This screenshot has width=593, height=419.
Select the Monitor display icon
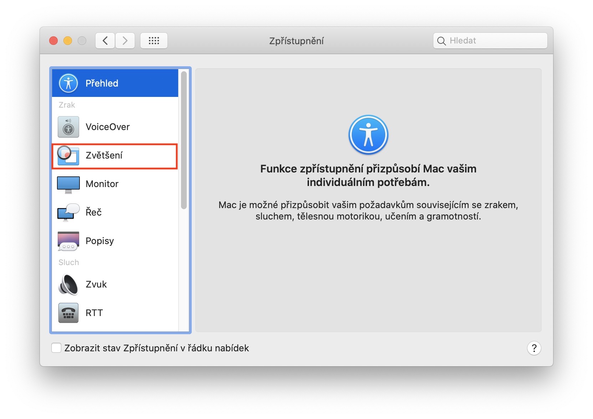click(68, 185)
